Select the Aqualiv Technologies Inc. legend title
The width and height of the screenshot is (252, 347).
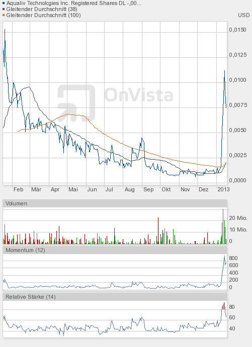(x=73, y=4)
